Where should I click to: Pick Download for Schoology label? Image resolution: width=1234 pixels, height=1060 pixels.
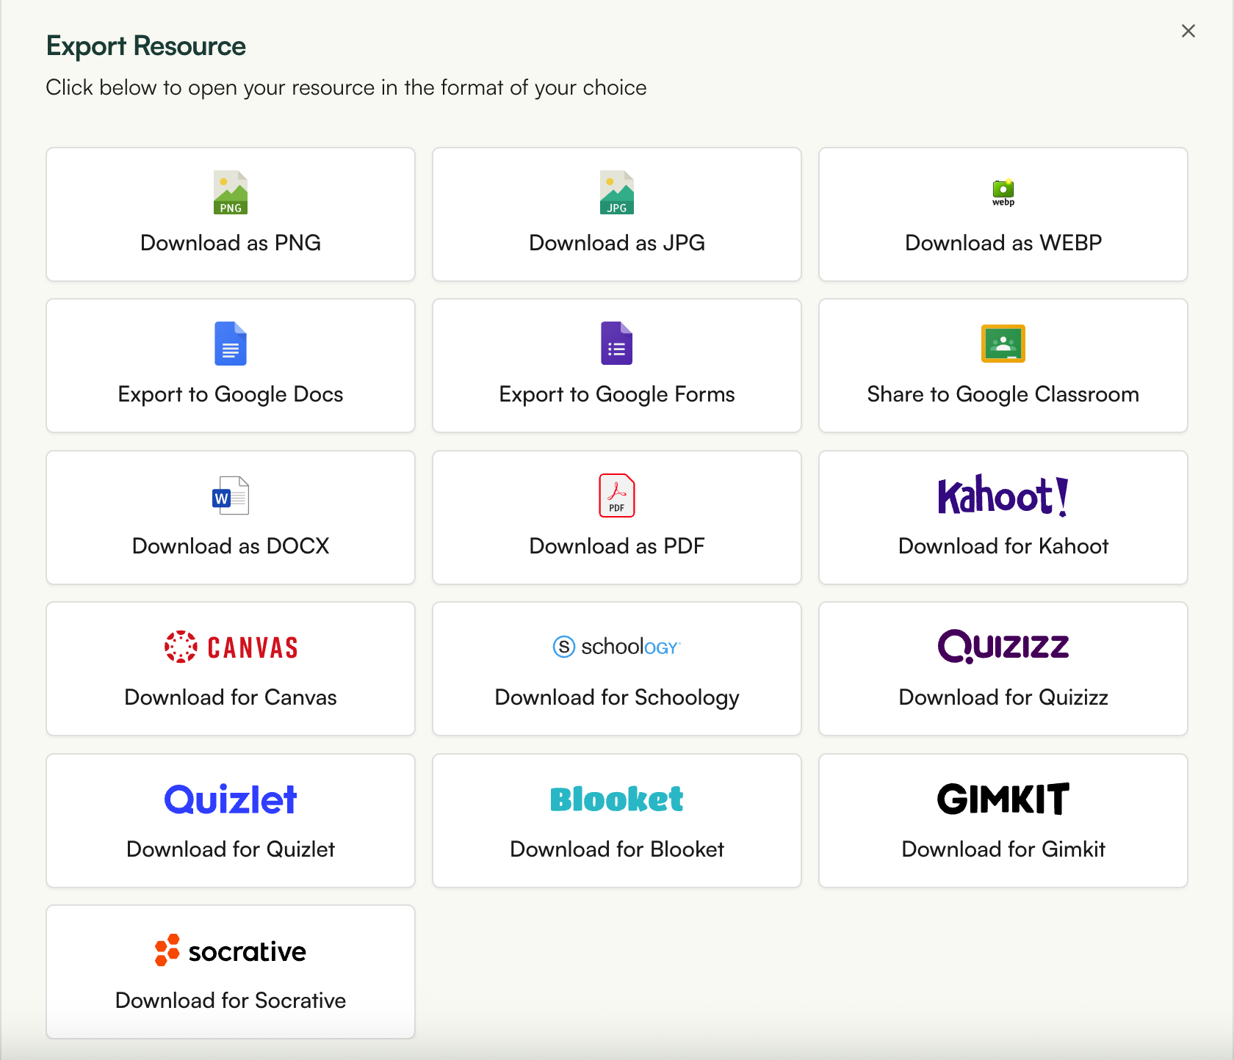617,697
